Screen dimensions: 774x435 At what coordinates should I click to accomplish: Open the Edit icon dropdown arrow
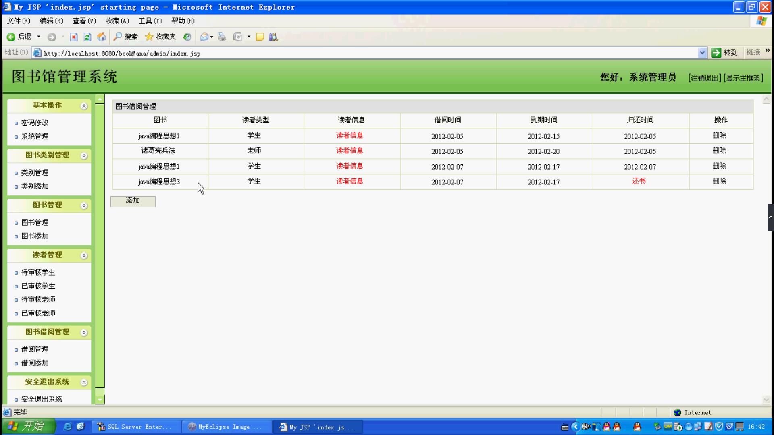pos(249,37)
